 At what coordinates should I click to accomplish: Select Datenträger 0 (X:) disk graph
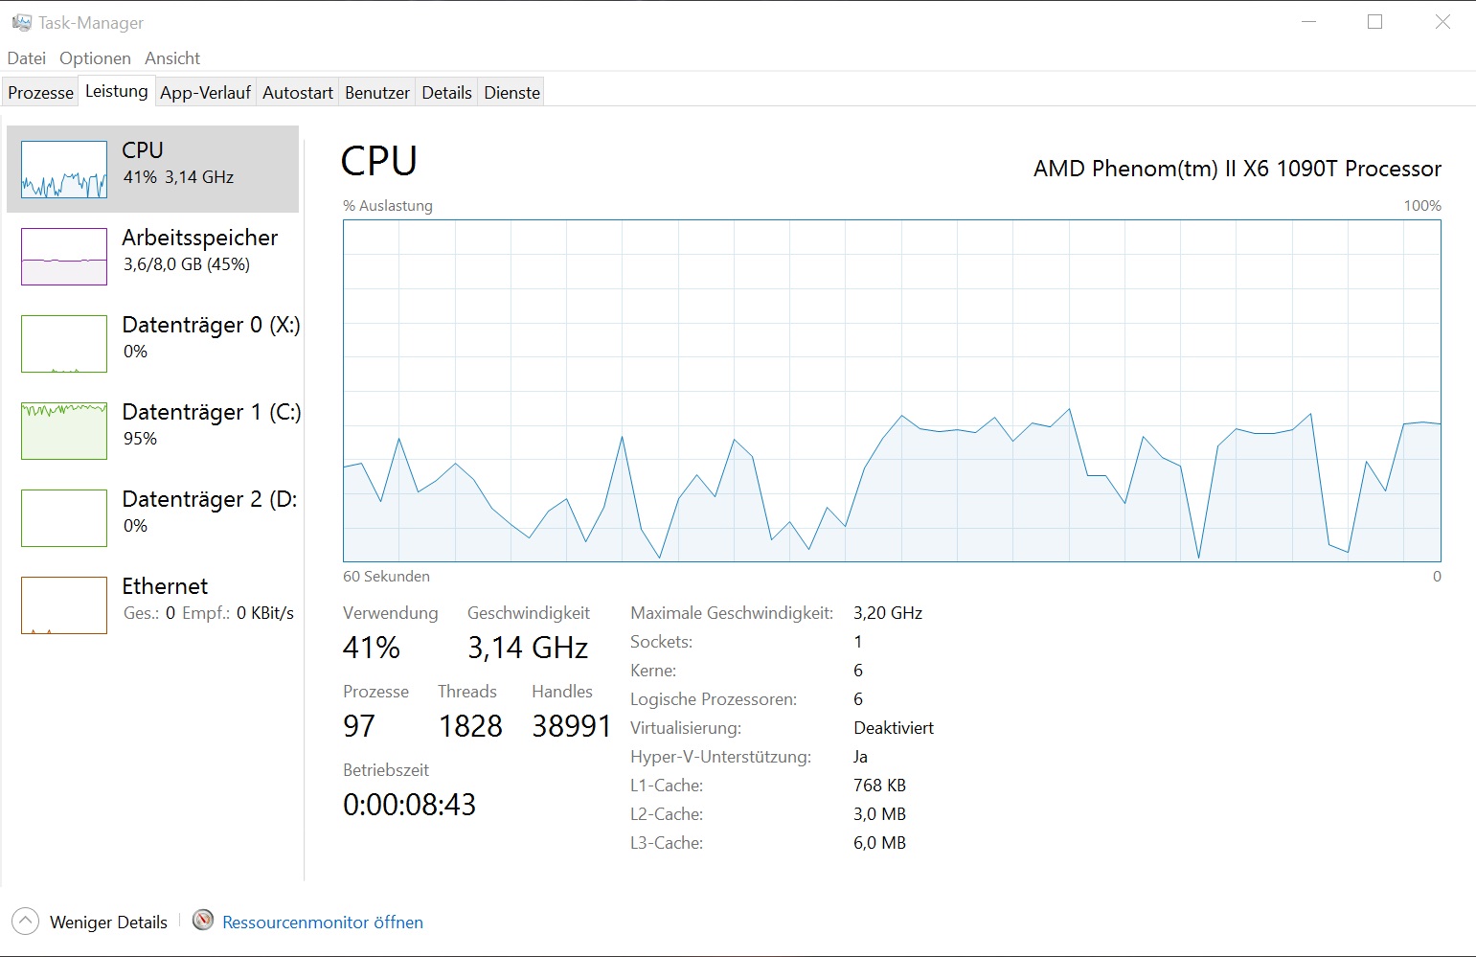click(64, 344)
